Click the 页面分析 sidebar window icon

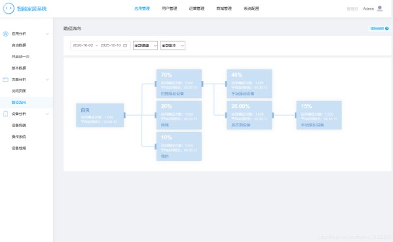pos(5,79)
